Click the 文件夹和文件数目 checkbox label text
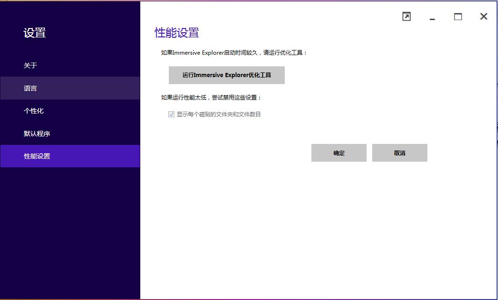Image resolution: width=498 pixels, height=300 pixels. click(218, 114)
